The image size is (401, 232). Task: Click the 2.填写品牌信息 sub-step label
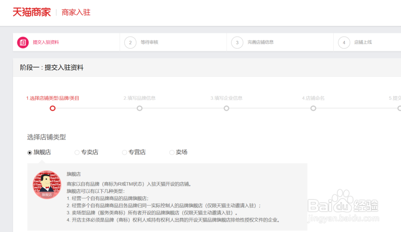click(x=140, y=98)
